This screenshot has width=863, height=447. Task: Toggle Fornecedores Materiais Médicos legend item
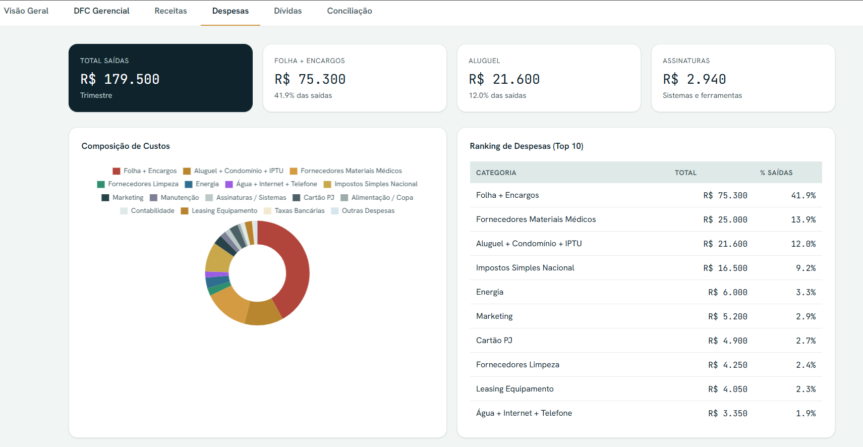click(346, 171)
